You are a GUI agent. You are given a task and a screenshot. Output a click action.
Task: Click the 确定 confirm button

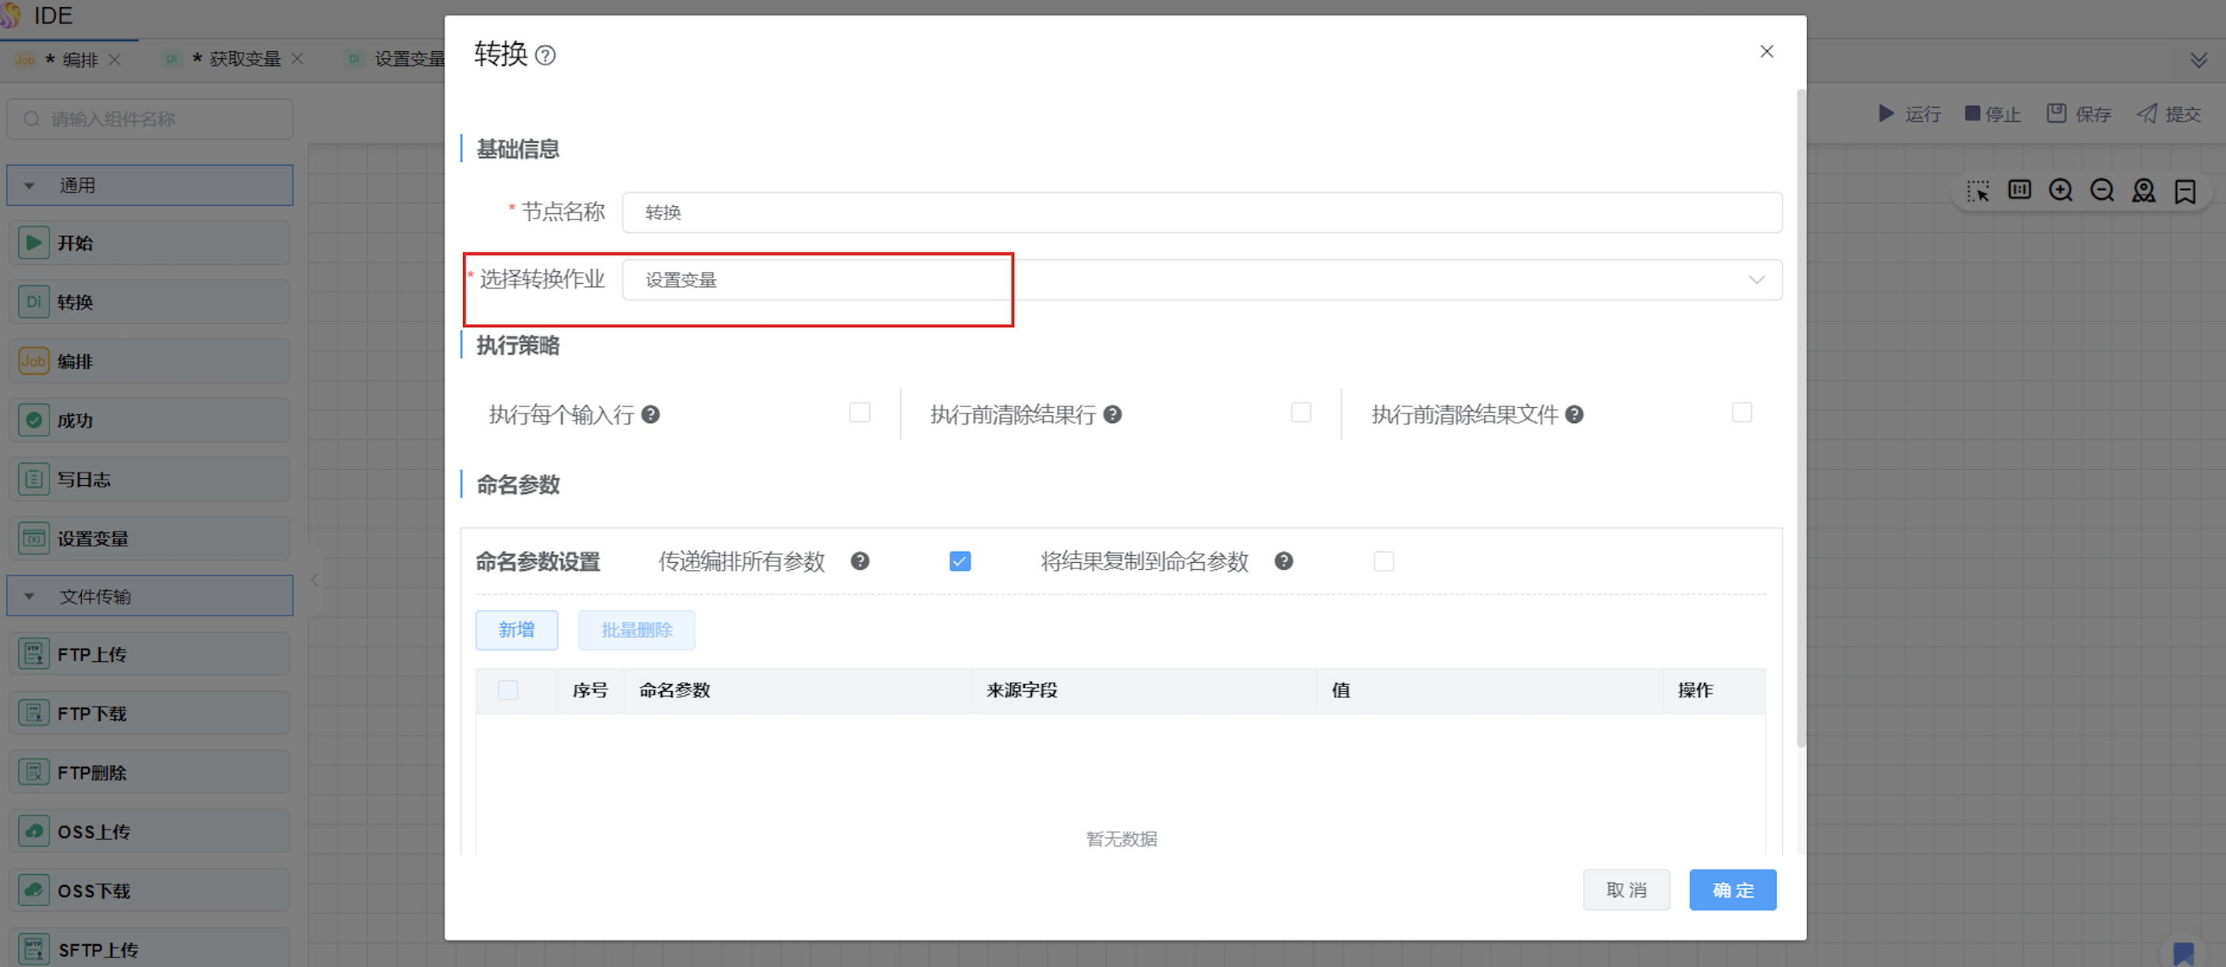coord(1732,890)
